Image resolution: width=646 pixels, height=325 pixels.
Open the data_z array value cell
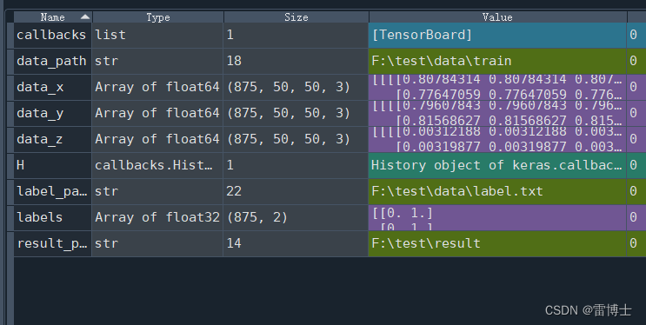[497, 139]
